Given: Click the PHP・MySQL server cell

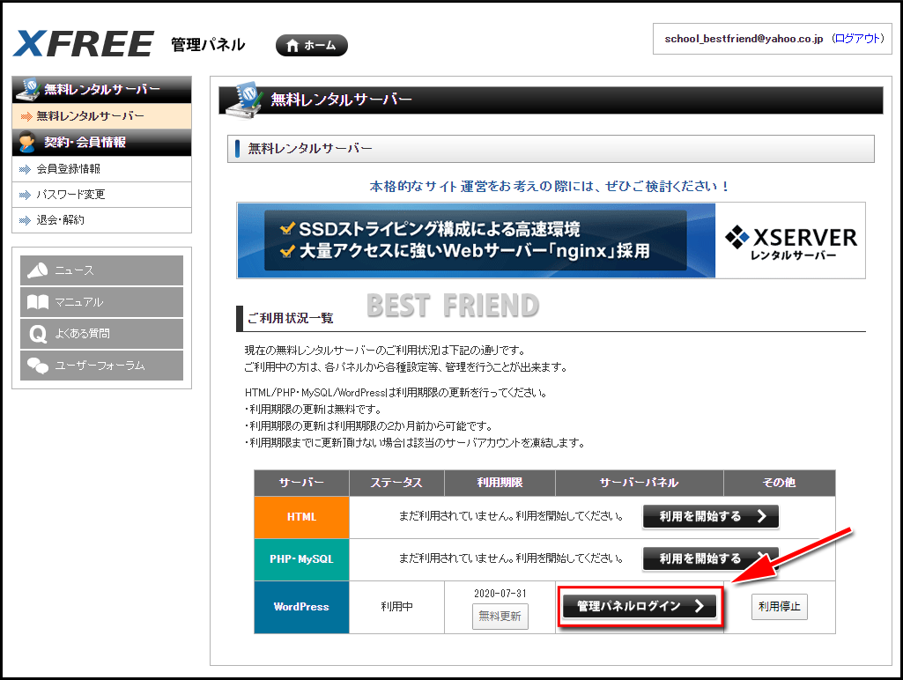Looking at the screenshot, I should pos(302,559).
